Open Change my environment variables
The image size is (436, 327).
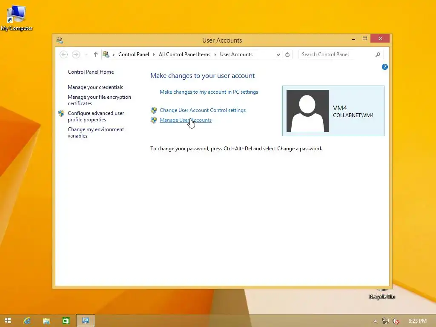[96, 132]
